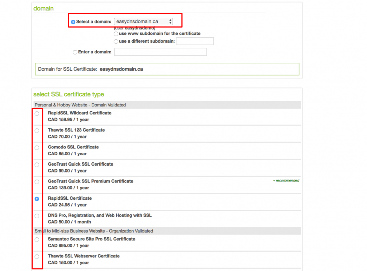Select the GeoTrust Quick SSL Premium Certificate
This screenshot has height=271, width=367.
37,182
